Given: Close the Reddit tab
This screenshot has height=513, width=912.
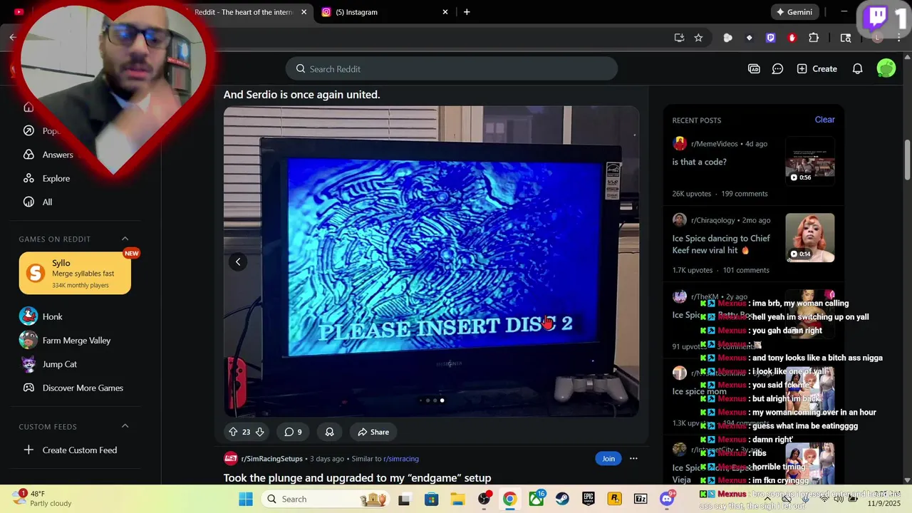Looking at the screenshot, I should click(304, 12).
